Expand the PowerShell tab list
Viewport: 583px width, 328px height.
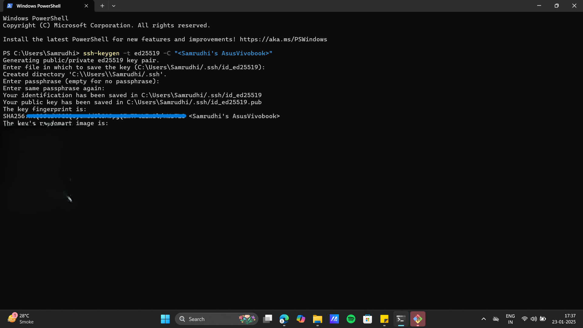click(x=114, y=5)
